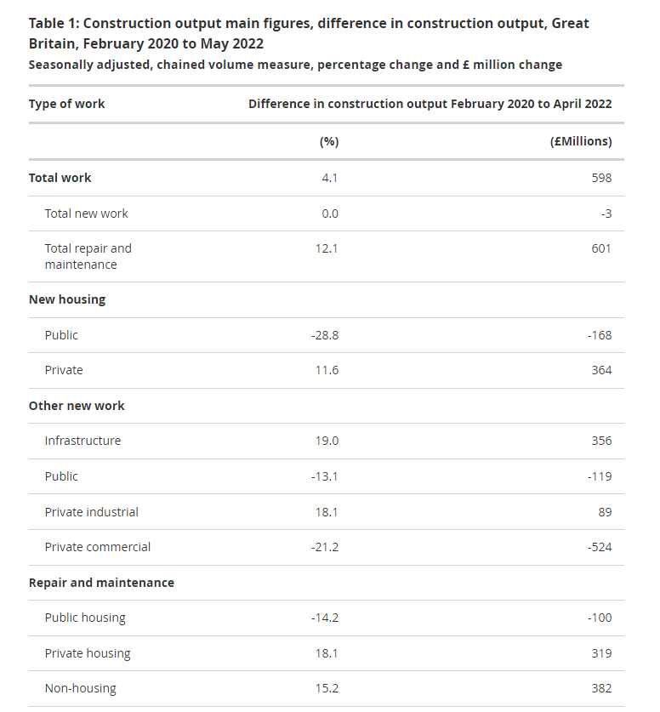The height and width of the screenshot is (712, 660).
Task: Select the Infrastructure row label
Action: click(x=82, y=441)
